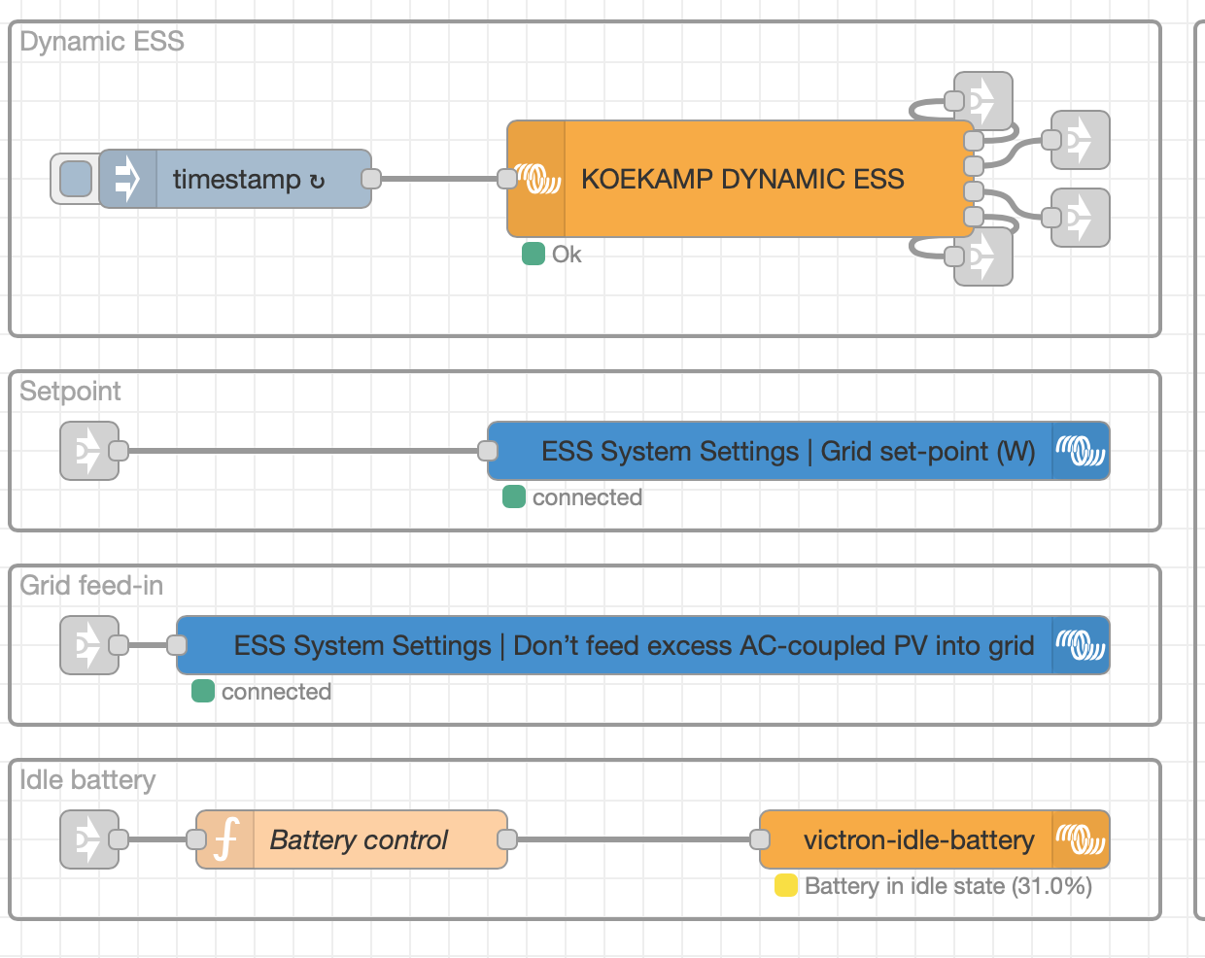Image resolution: width=1205 pixels, height=958 pixels.
Task: Select the topmost link-out node in Dynamic ESS
Action: [982, 100]
